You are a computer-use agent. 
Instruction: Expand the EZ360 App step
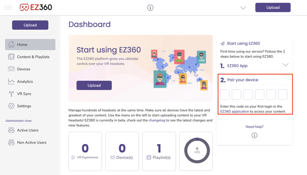pos(285,65)
